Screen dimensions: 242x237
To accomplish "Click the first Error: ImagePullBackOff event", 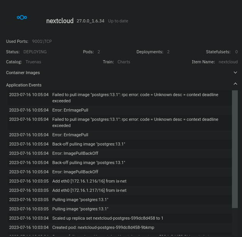I will [x=119, y=154].
